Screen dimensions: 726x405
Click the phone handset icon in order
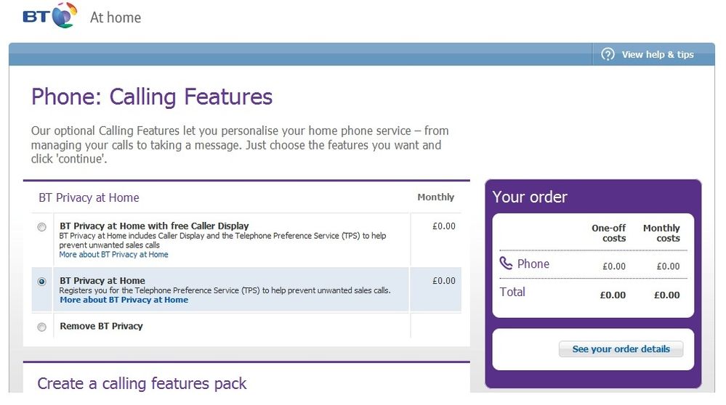coord(506,263)
